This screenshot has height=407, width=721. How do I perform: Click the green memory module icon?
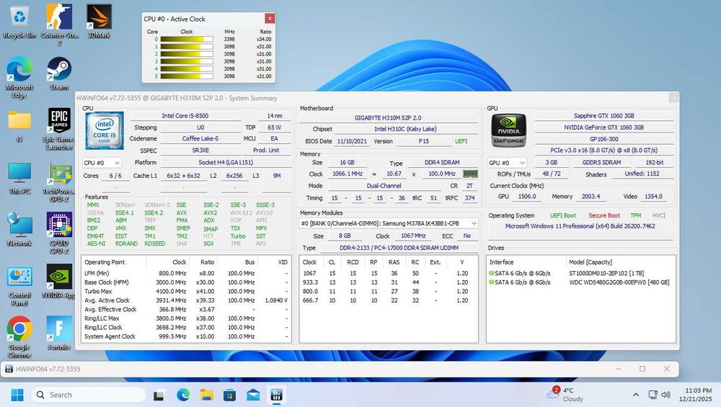(469, 174)
